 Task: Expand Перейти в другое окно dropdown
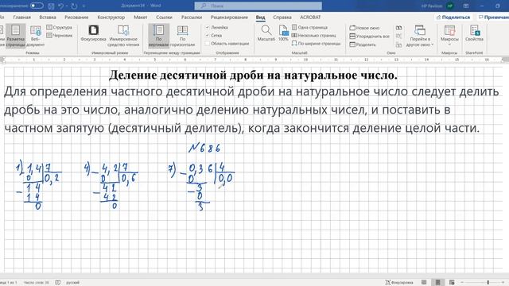420,36
